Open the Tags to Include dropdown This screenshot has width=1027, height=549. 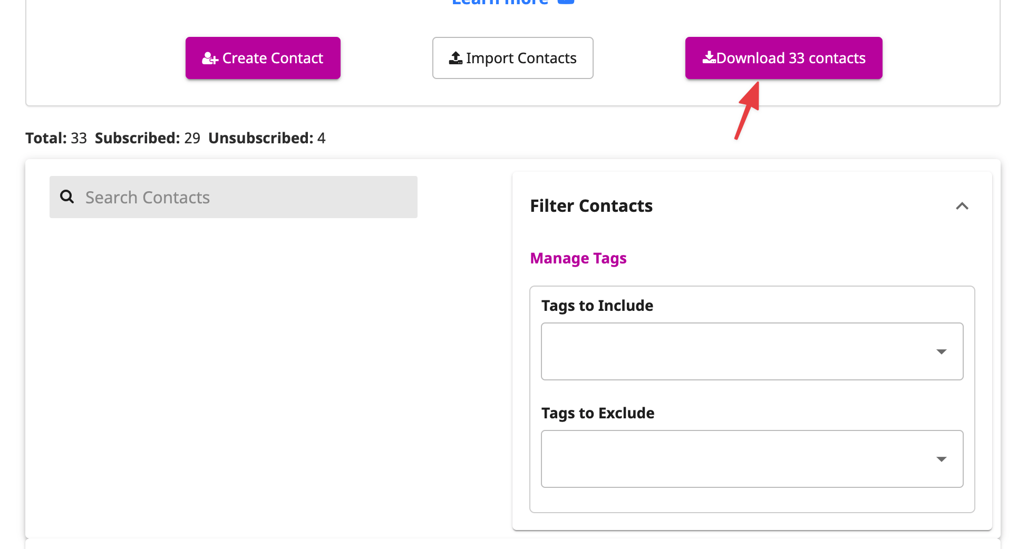click(752, 351)
